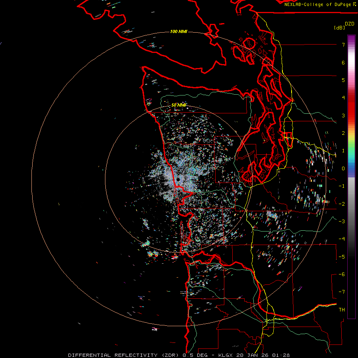Image resolution: width=358 pixels, height=358 pixels.
Task: Click the pink band of the color bar
Action: 351,79
